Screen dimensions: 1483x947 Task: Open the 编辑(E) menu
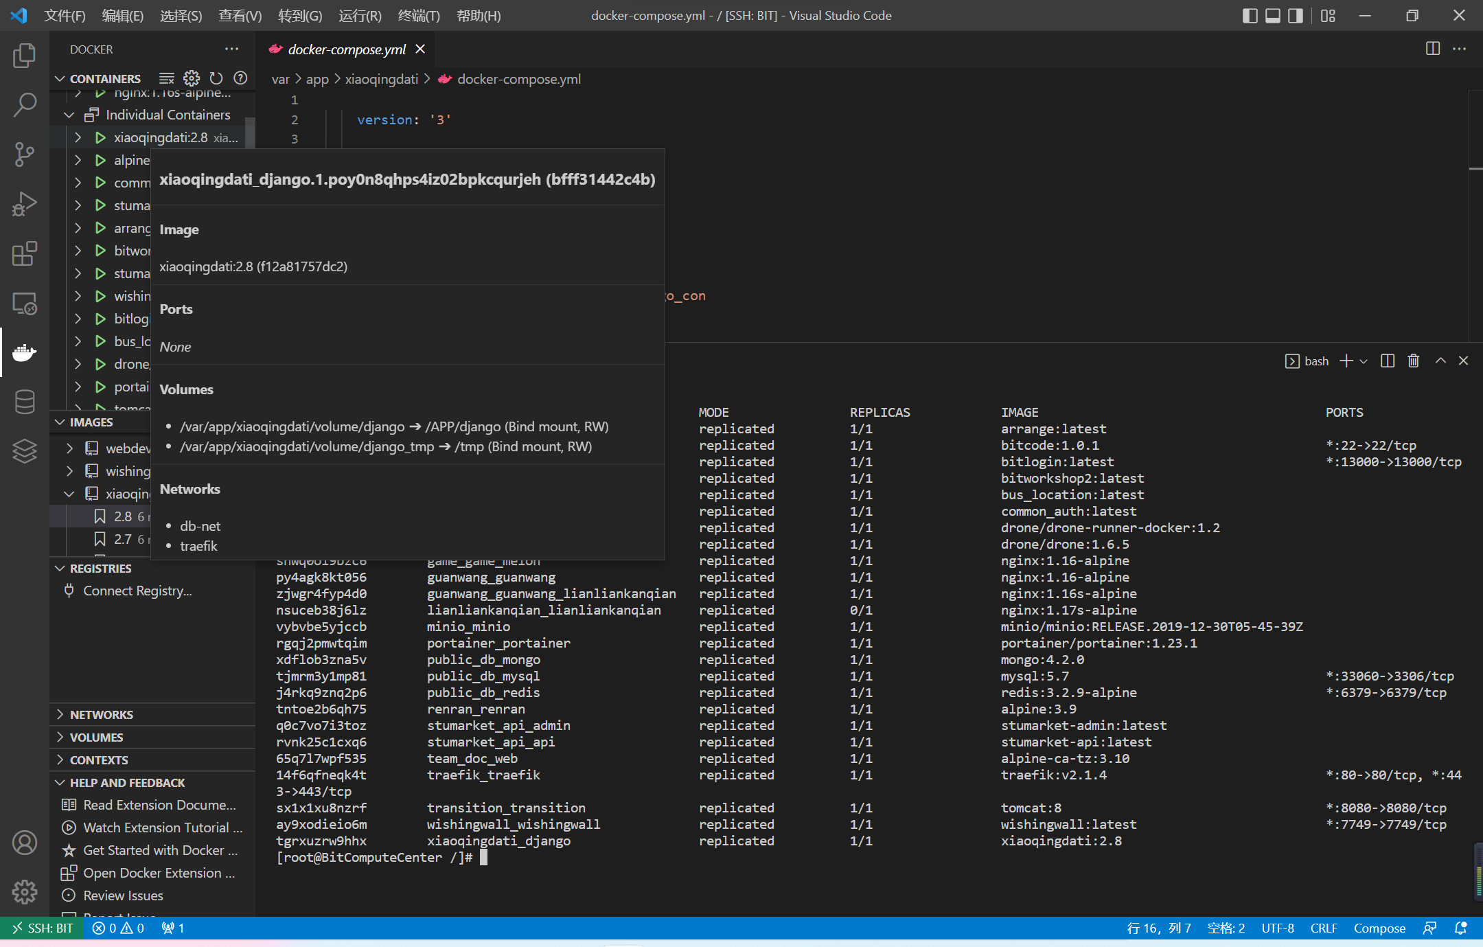coord(123,16)
